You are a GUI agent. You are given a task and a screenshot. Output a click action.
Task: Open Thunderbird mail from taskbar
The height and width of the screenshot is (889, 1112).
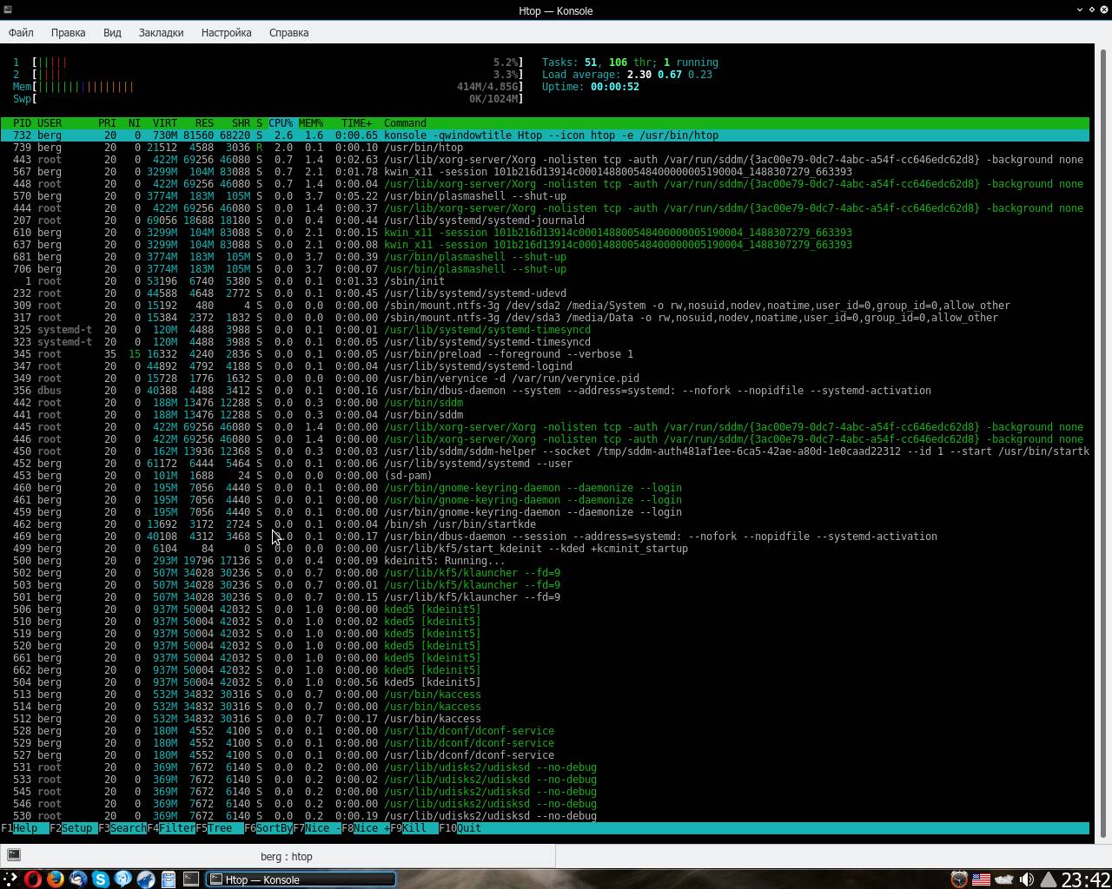point(78,879)
